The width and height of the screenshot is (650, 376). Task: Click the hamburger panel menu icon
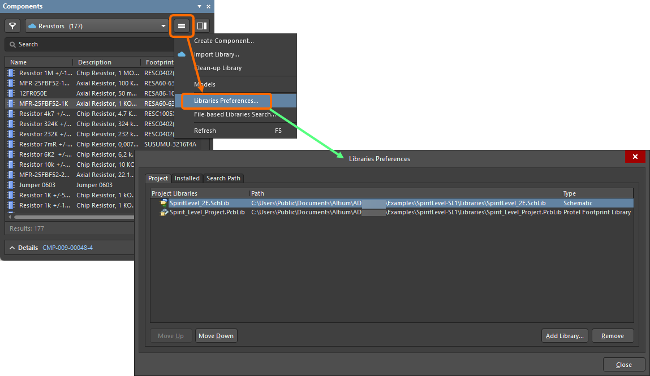[x=181, y=25]
